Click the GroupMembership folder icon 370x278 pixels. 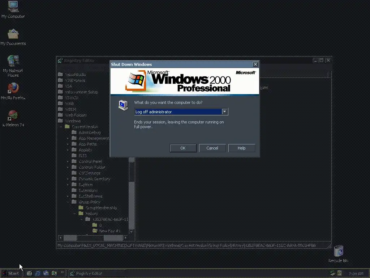point(81,207)
